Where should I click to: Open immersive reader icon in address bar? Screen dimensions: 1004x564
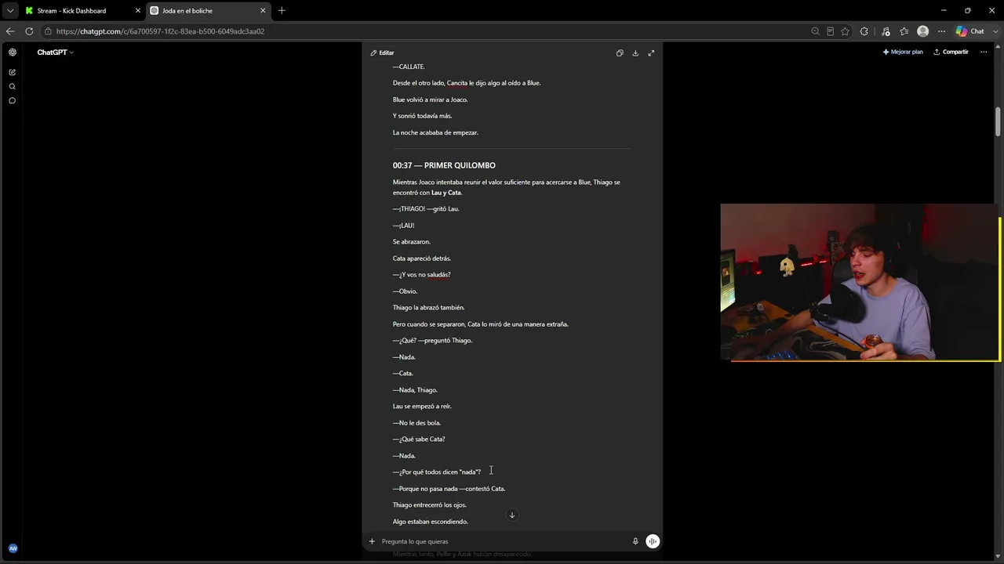click(830, 31)
